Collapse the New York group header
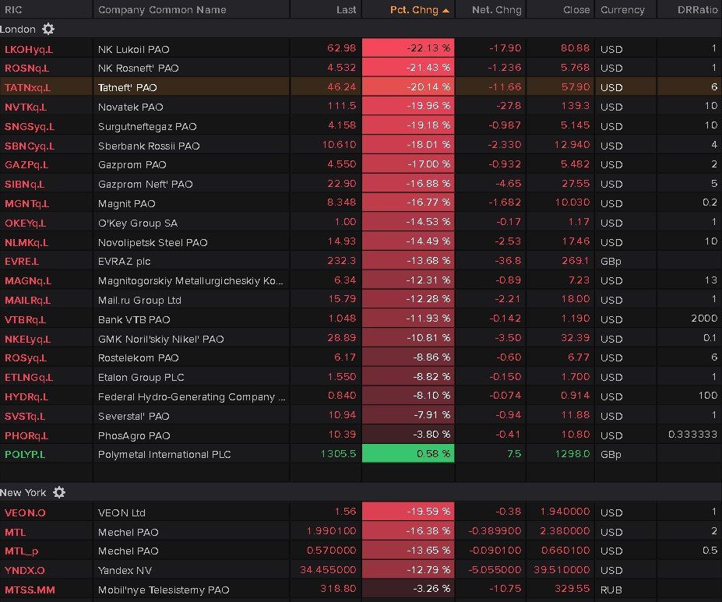722x602 pixels. [x=23, y=492]
